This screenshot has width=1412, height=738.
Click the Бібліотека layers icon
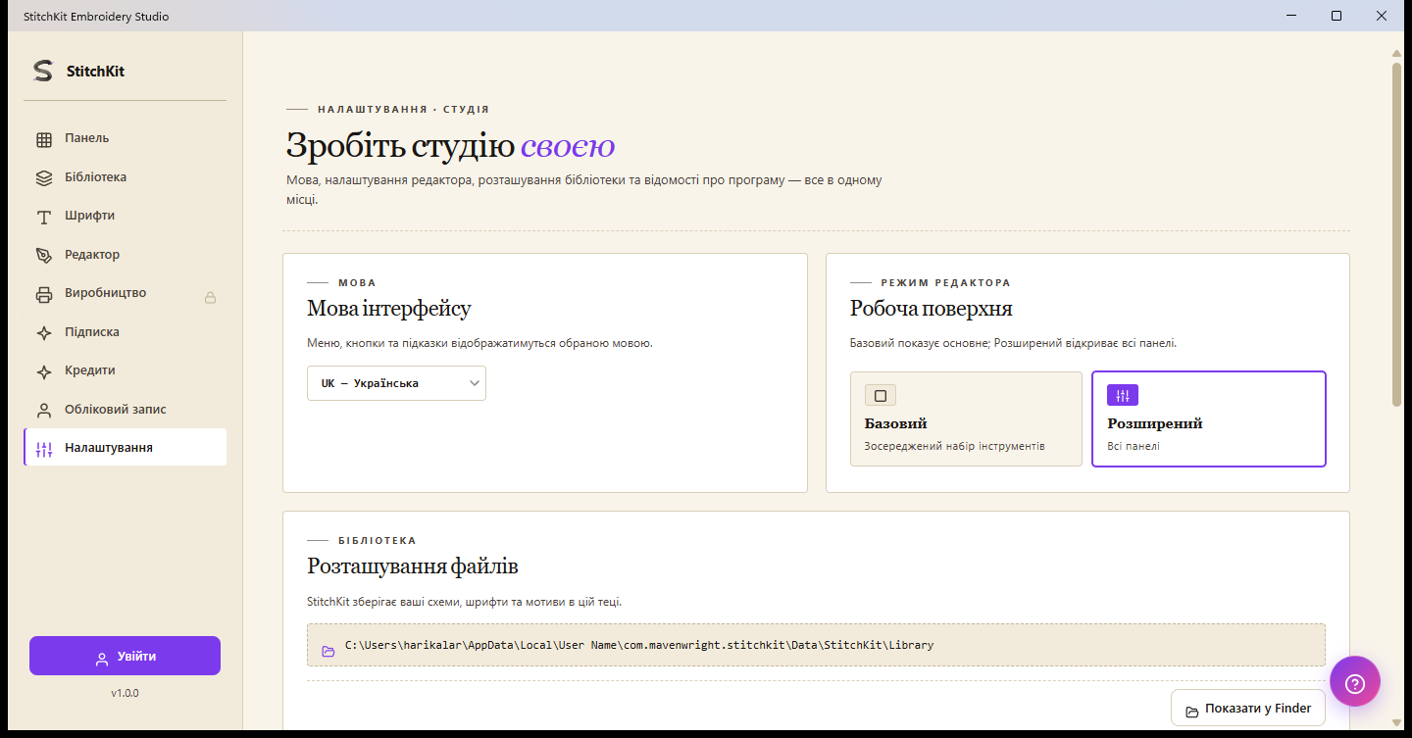(44, 178)
